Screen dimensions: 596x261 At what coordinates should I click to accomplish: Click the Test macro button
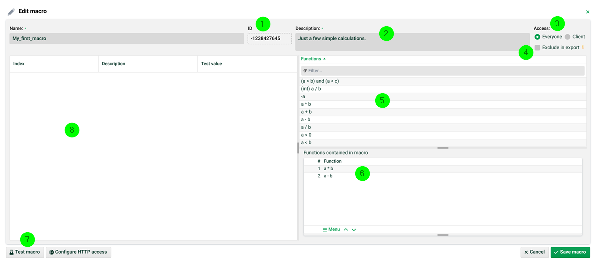click(25, 252)
